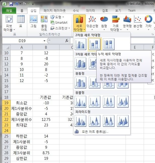Screen dimensions: 155x163
Task: Click cell containing 하한값
Action: pos(21,136)
